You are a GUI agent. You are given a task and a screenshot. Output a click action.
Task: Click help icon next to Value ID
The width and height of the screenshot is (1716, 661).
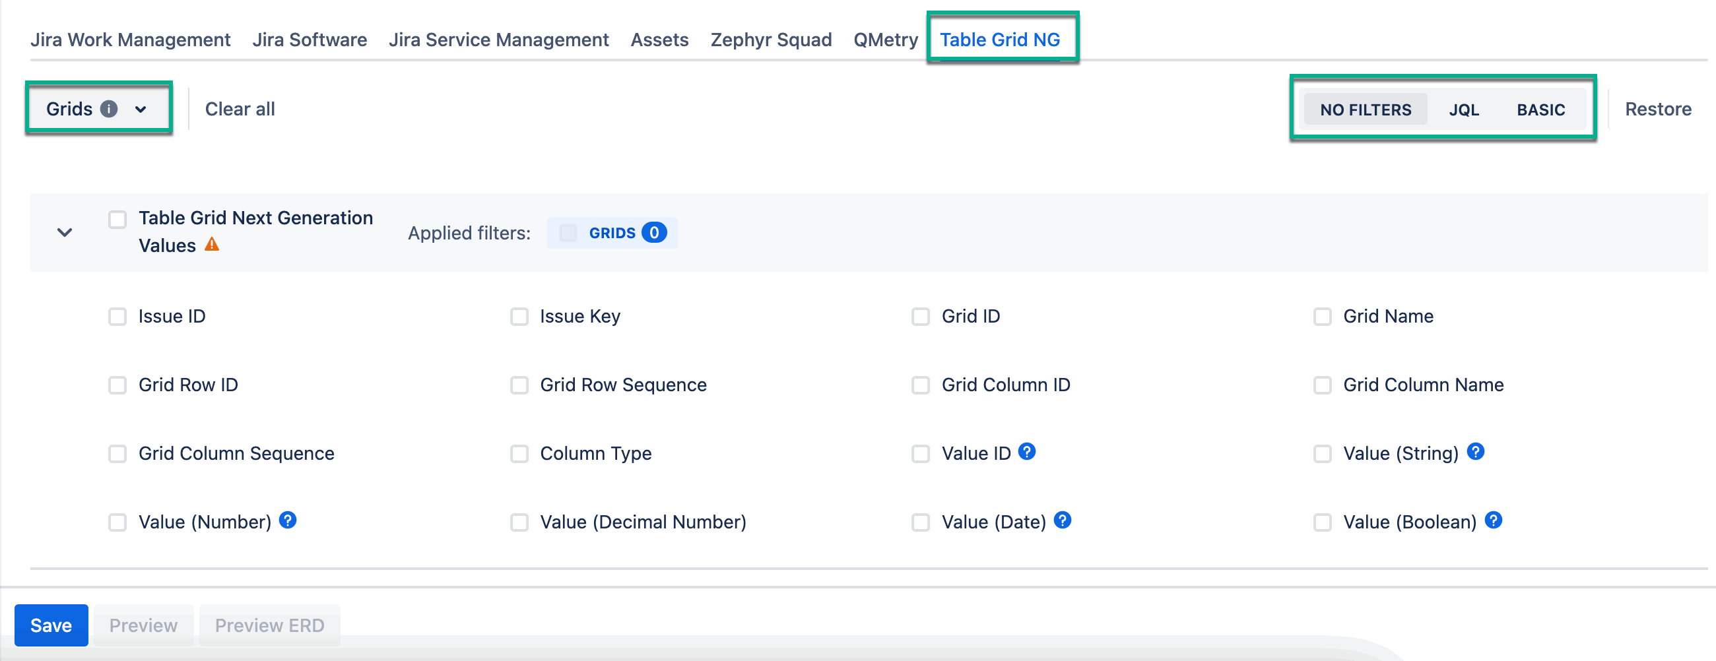(1026, 451)
